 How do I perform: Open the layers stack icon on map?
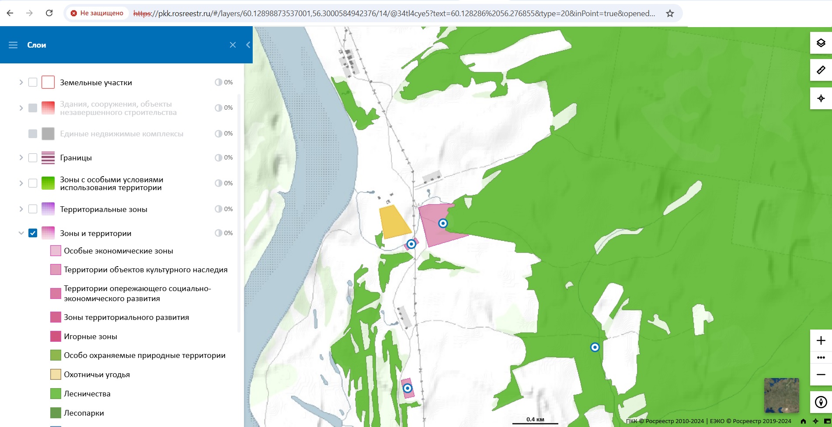tap(821, 43)
